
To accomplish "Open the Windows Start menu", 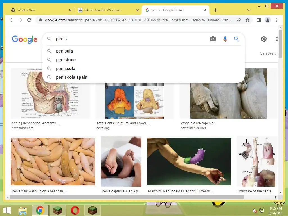I will (x=7, y=210).
